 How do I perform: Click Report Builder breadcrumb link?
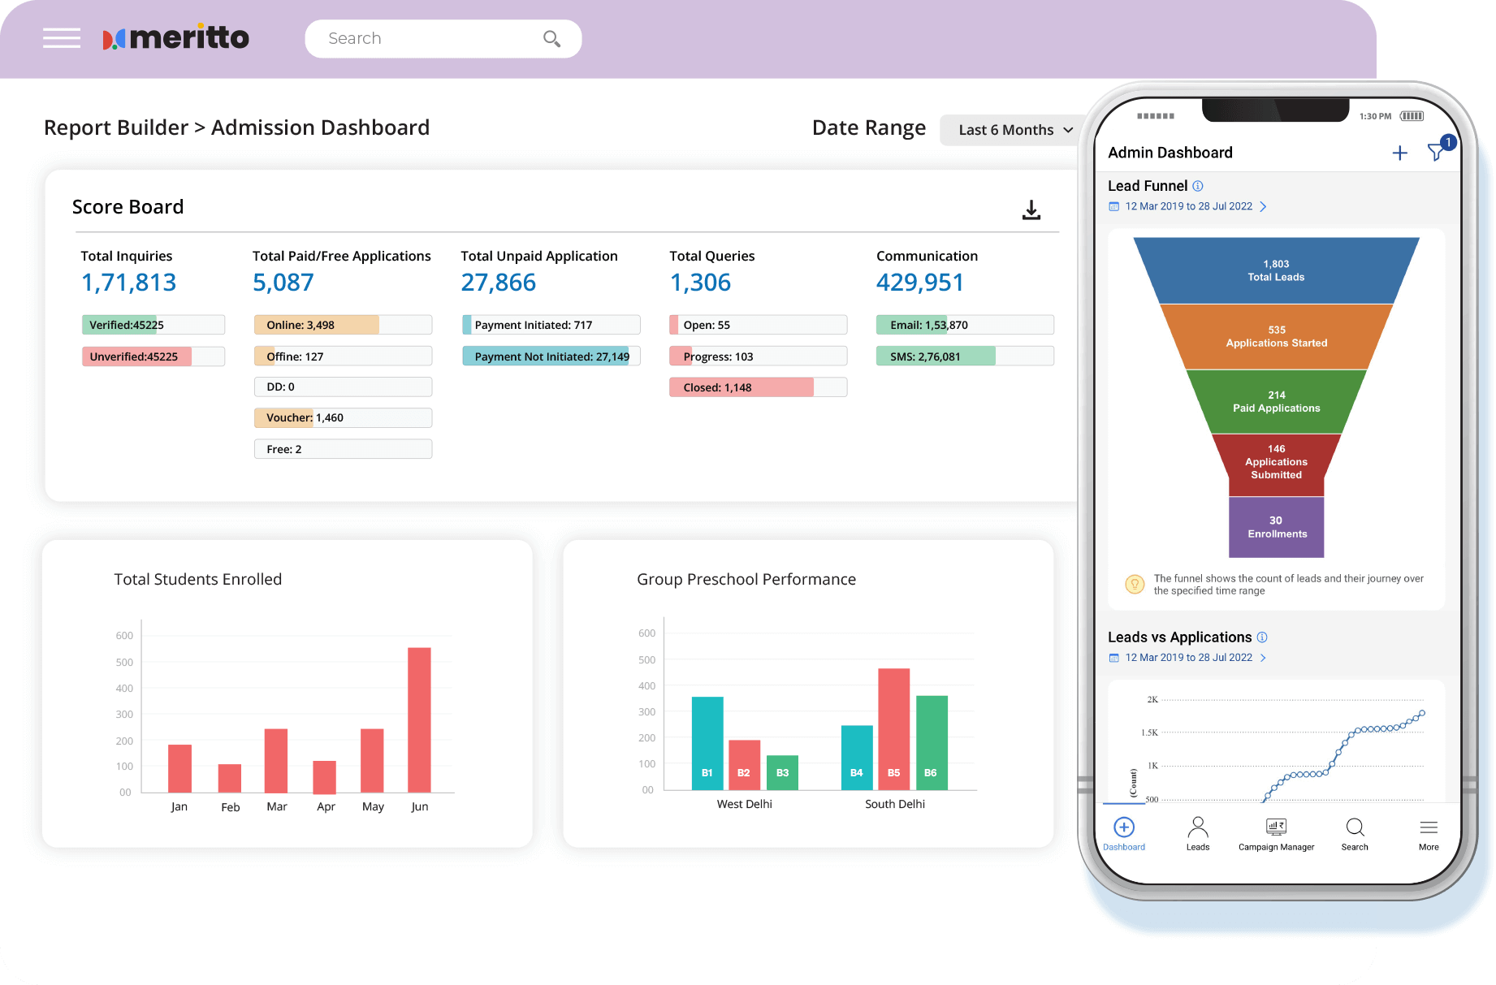click(x=115, y=128)
